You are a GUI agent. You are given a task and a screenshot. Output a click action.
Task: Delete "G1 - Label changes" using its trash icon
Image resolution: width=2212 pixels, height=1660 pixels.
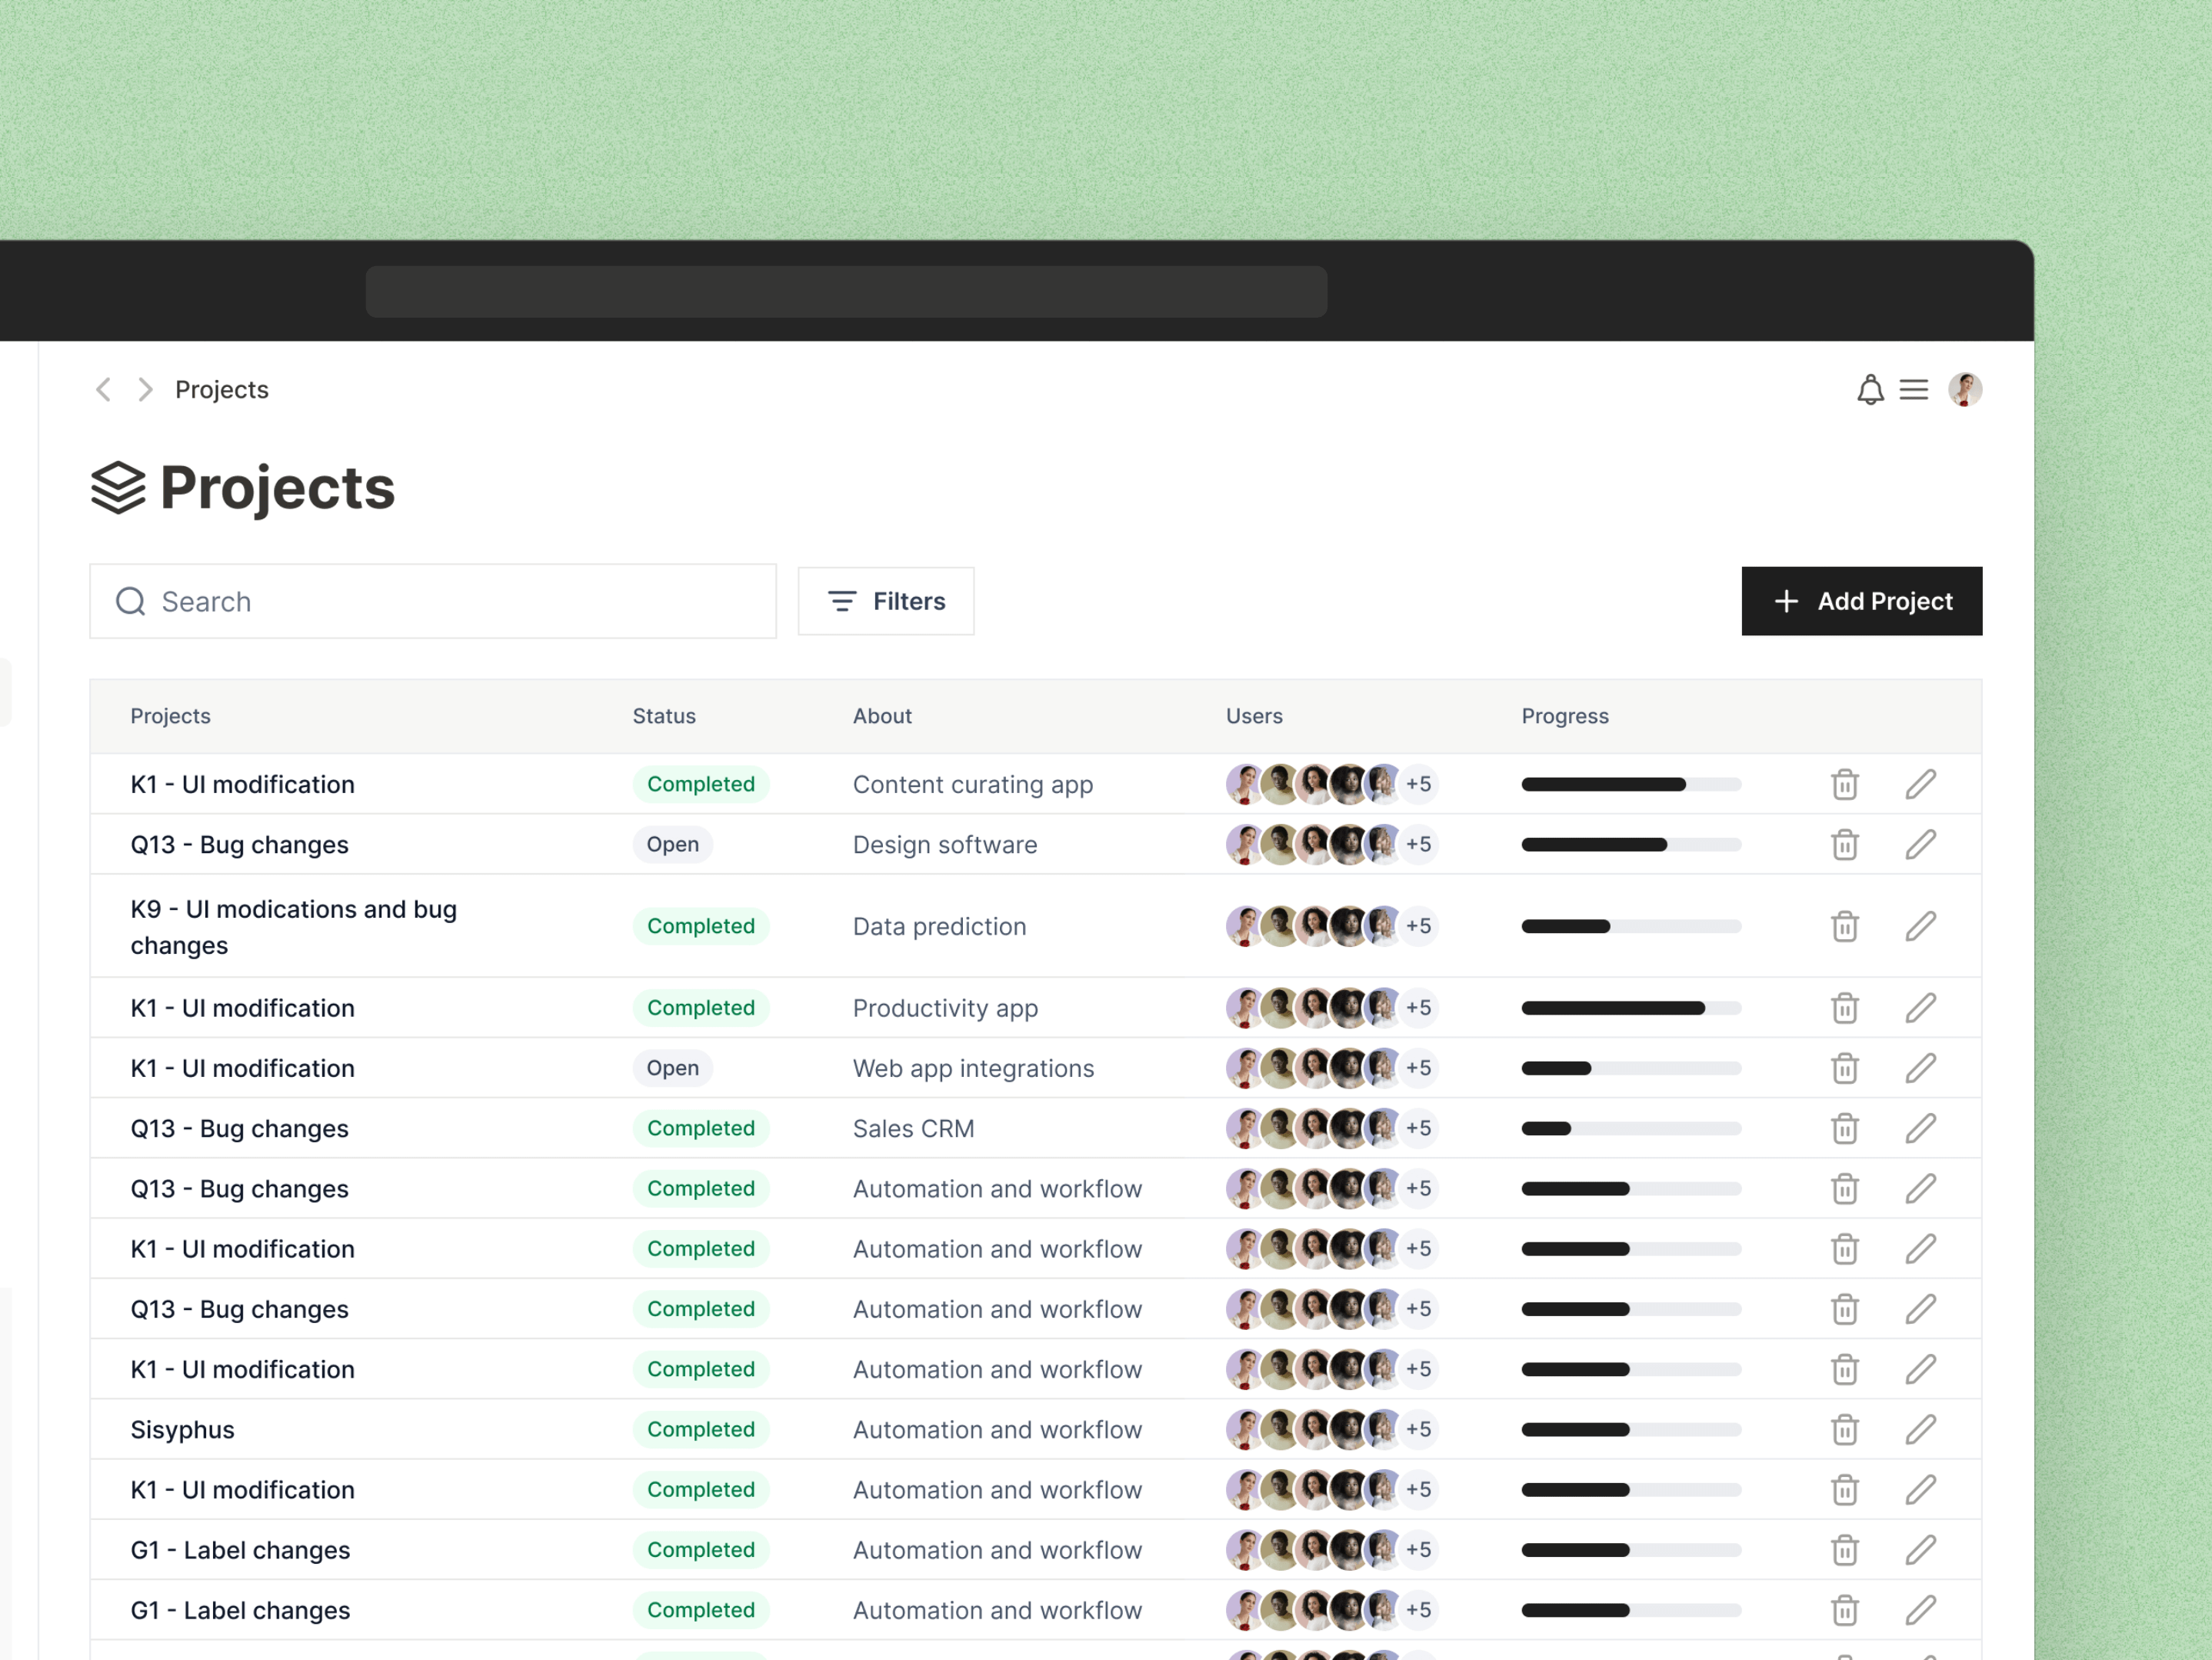[x=1844, y=1550]
